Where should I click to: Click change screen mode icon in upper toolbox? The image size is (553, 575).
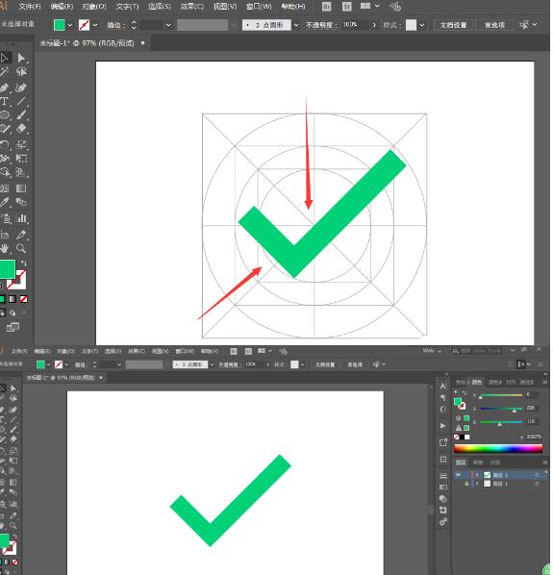(x=13, y=327)
